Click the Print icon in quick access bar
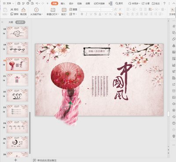 [28, 3]
